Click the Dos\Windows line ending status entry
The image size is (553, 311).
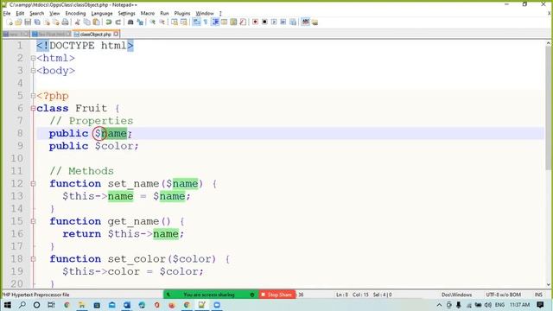coord(456,295)
